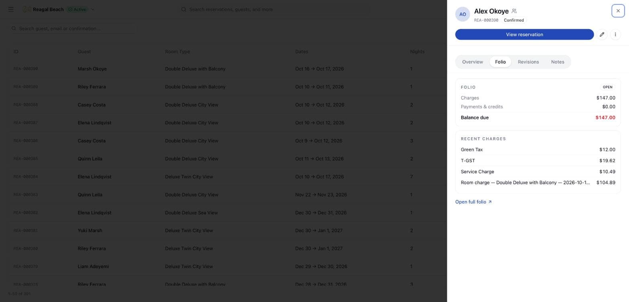
Task: Click the Dates column header
Action: (x=302, y=52)
